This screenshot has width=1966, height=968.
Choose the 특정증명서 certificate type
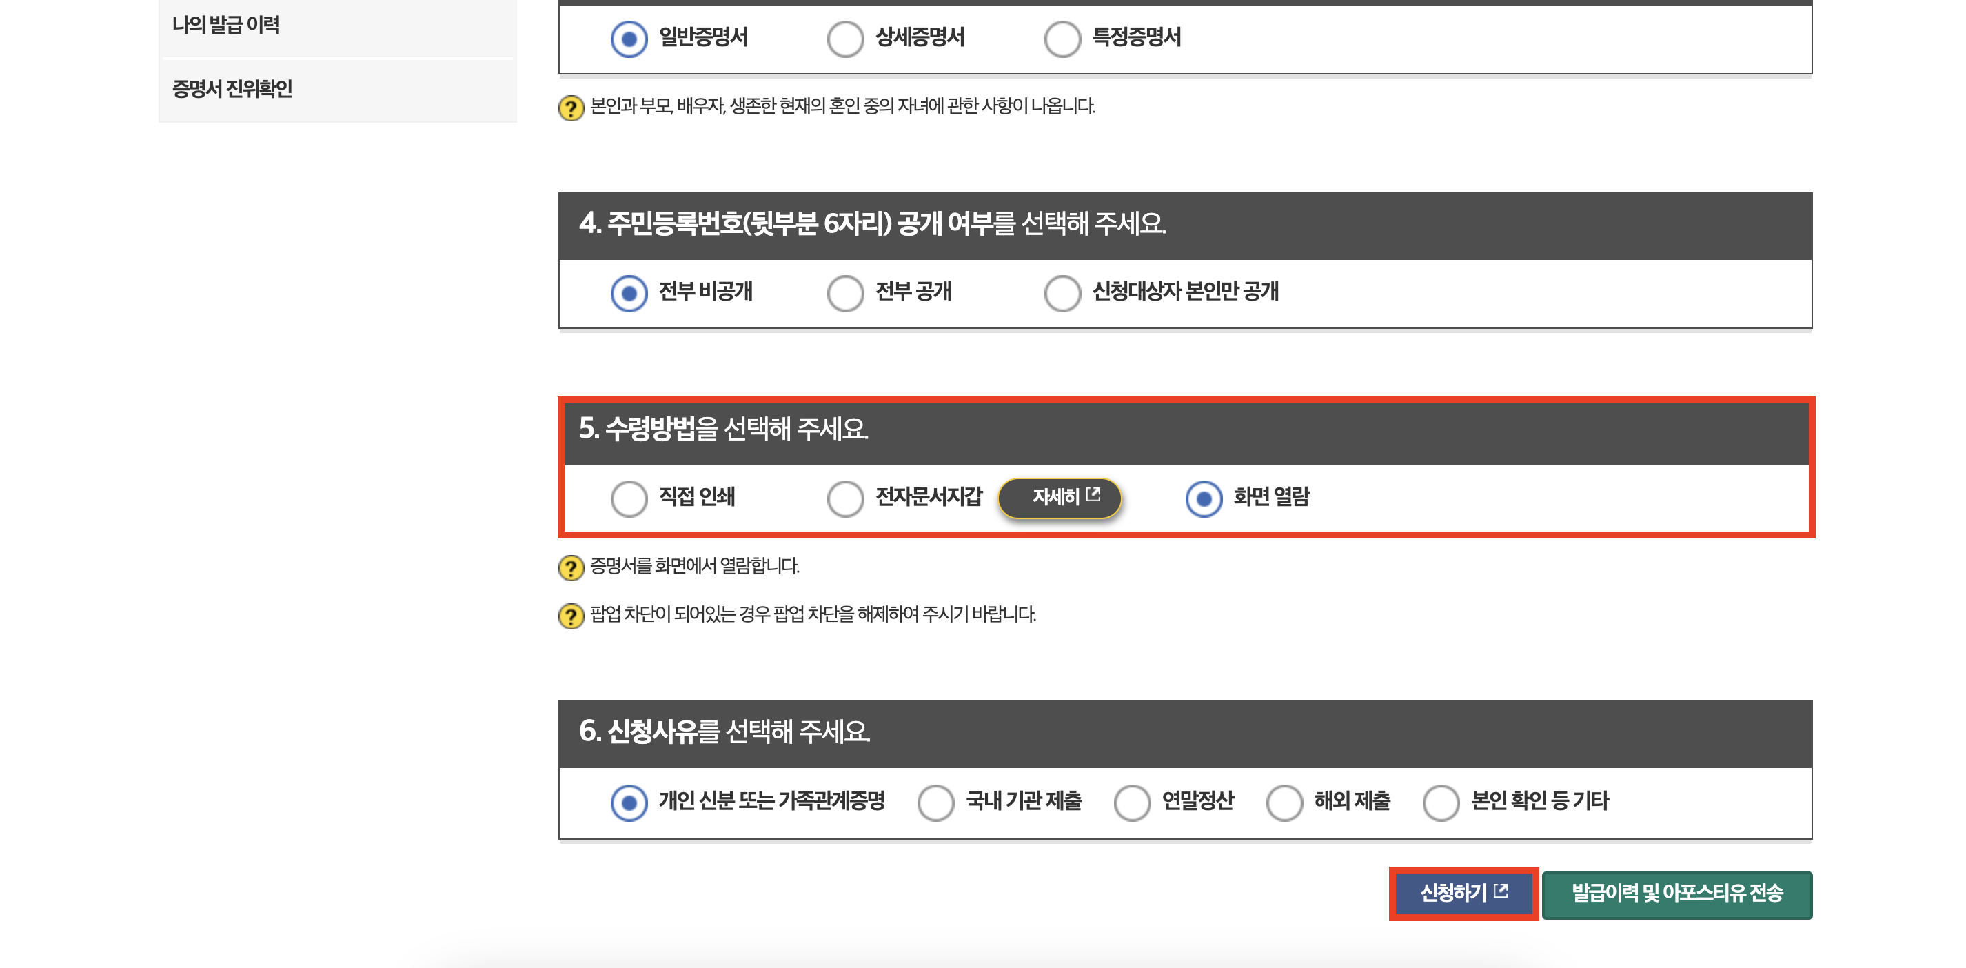pos(1062,37)
